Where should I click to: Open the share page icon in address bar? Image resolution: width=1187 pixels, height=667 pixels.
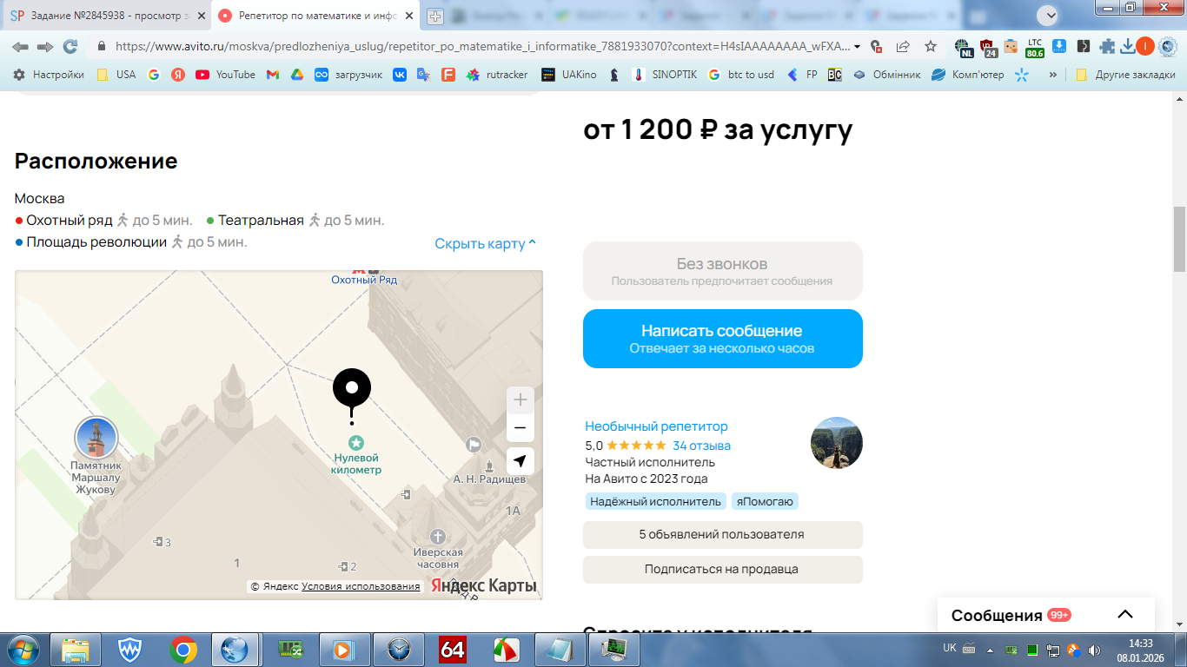click(903, 47)
